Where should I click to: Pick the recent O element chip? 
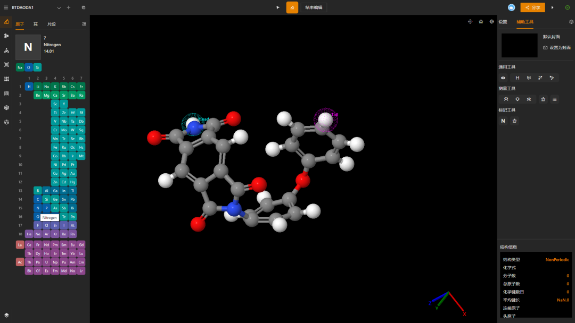tap(29, 67)
